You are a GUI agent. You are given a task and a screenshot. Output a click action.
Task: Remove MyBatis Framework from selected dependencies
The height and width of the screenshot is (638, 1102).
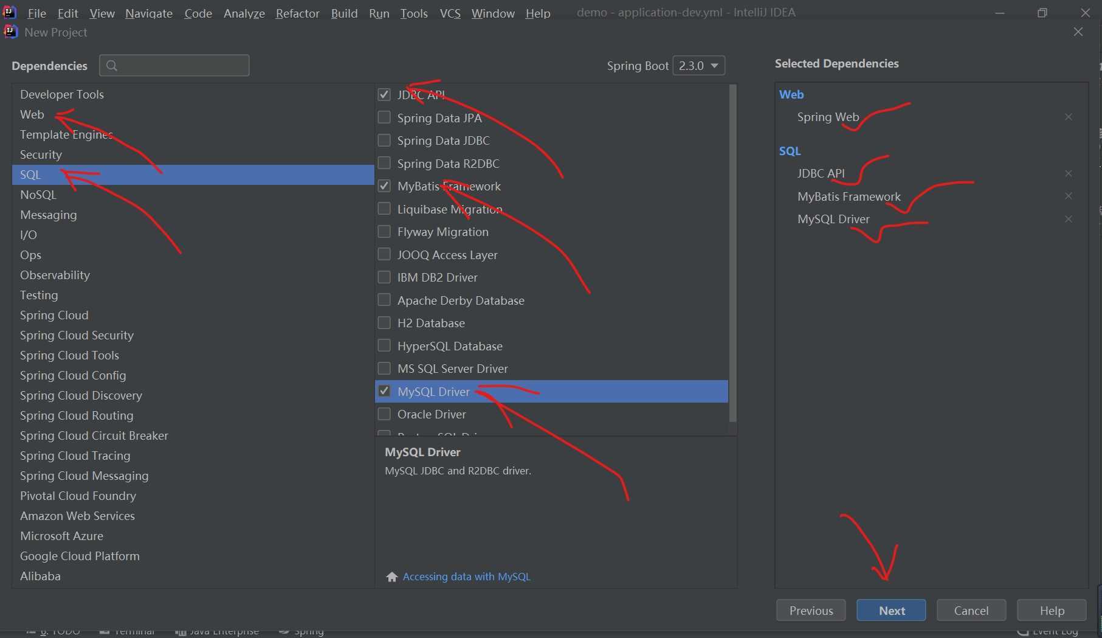[x=1068, y=196]
